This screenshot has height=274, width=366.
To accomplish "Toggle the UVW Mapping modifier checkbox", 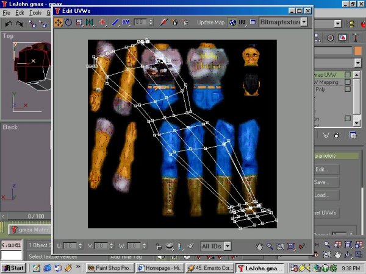I will [348, 82].
